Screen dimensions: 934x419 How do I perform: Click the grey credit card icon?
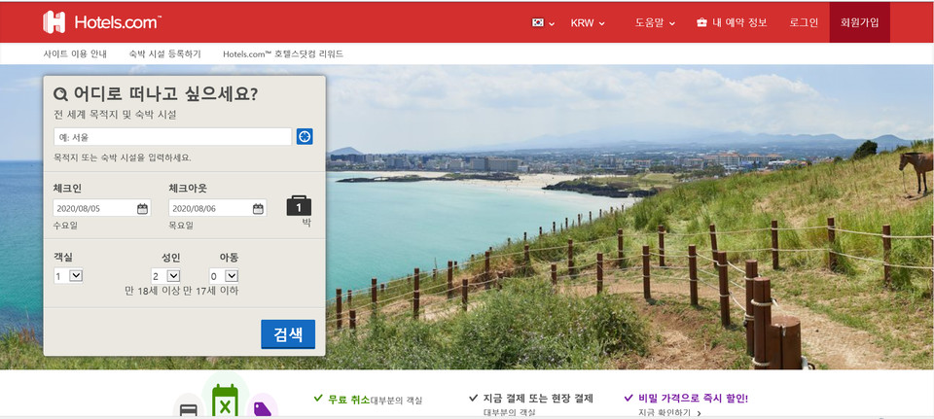pyautogui.click(x=189, y=410)
